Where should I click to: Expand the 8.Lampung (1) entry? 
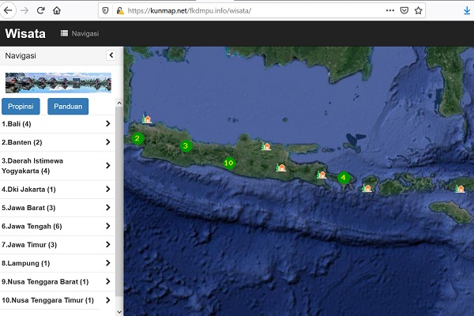click(57, 263)
